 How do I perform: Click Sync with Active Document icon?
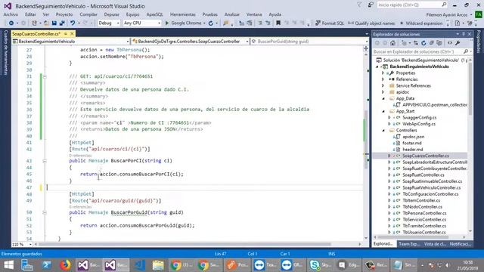pyautogui.click(x=416, y=43)
